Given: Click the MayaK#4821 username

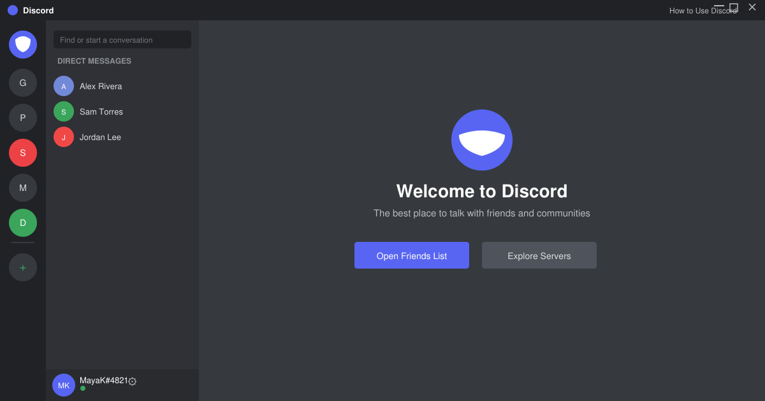Looking at the screenshot, I should [104, 380].
